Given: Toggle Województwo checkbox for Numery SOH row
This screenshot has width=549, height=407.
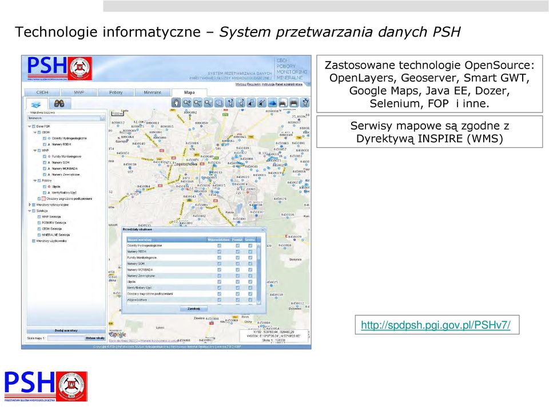Looking at the screenshot, I should [219, 264].
